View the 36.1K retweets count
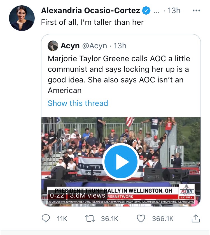This screenshot has width=210, height=235. click(109, 219)
